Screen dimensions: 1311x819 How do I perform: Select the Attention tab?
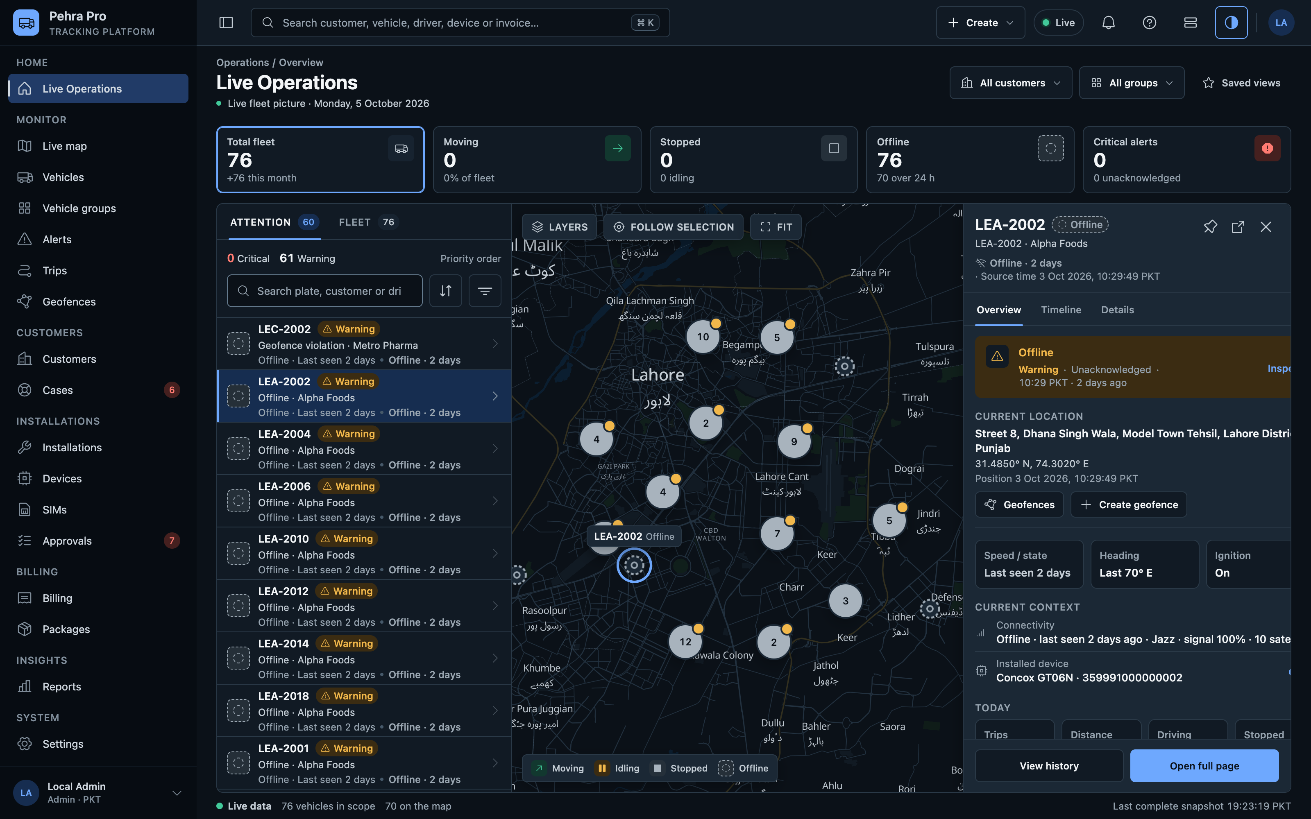pyautogui.click(x=274, y=222)
